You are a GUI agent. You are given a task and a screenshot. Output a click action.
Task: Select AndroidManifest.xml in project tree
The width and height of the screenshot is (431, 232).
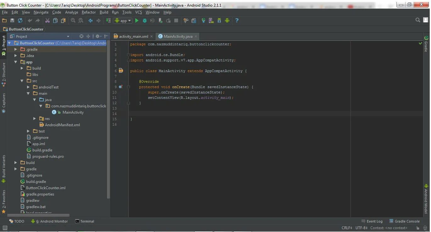pos(62,125)
